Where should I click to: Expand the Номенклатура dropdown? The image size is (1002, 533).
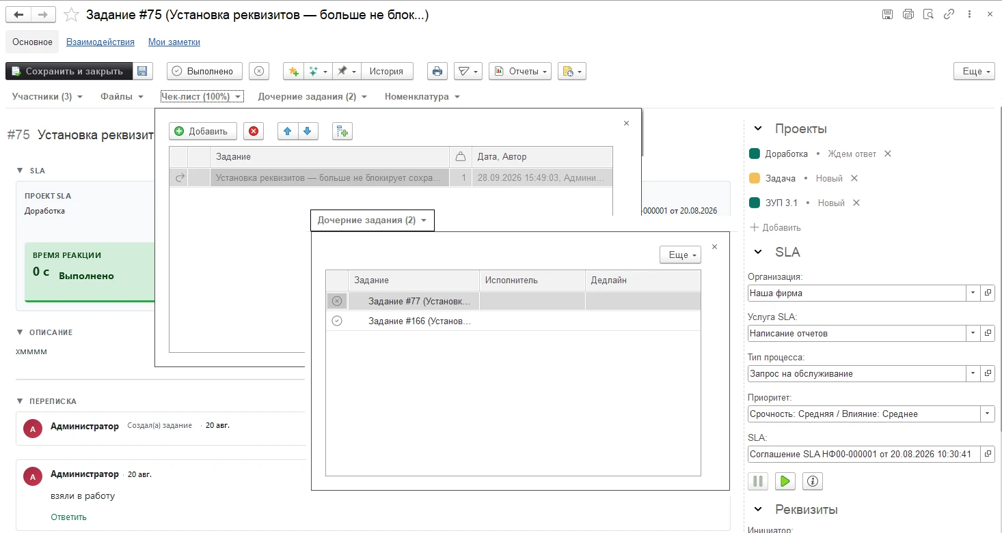pyautogui.click(x=422, y=97)
